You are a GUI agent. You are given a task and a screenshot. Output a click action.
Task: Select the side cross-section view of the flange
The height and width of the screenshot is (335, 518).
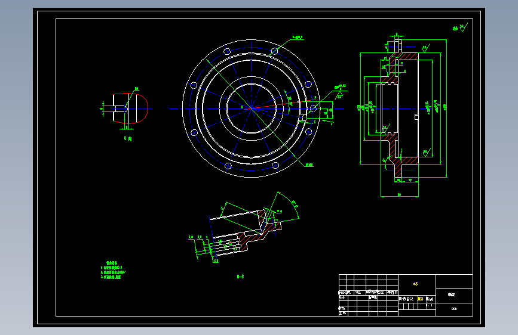click(400, 109)
